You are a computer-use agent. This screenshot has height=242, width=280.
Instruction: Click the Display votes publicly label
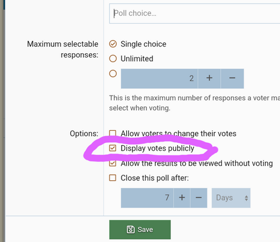tap(157, 148)
